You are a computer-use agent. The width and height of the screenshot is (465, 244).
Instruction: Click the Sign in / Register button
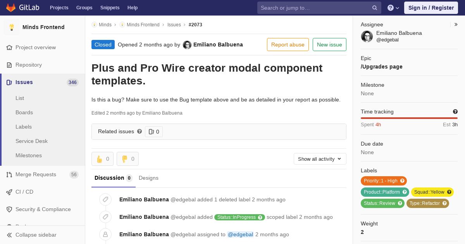pyautogui.click(x=431, y=8)
